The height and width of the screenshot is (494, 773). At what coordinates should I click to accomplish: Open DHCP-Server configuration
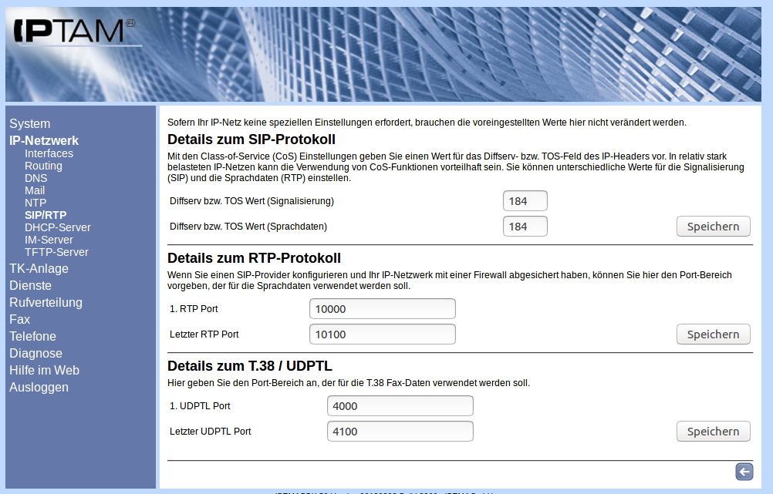click(57, 227)
